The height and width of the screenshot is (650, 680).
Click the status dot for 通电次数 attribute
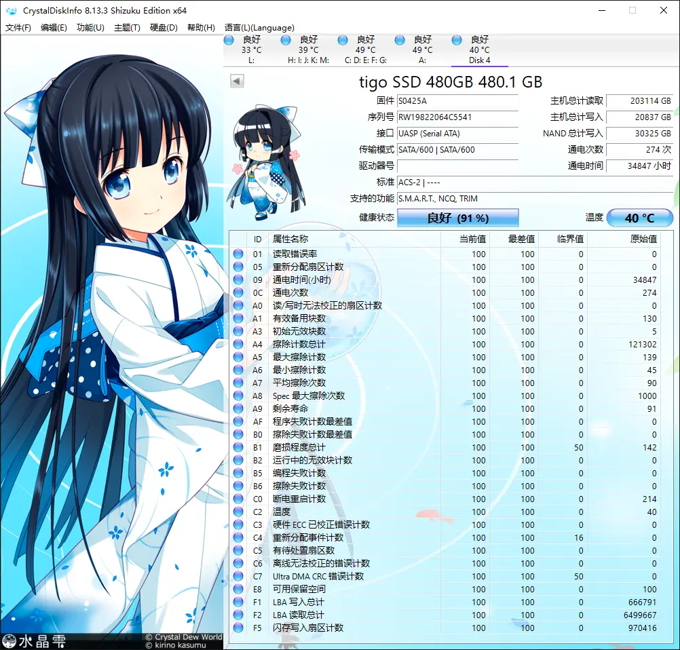click(x=238, y=293)
